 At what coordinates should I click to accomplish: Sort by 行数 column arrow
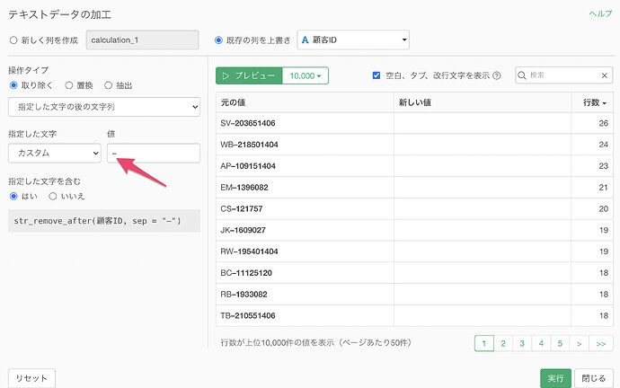click(604, 103)
